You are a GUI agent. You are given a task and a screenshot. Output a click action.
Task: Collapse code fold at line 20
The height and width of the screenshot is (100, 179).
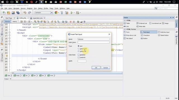[10, 44]
